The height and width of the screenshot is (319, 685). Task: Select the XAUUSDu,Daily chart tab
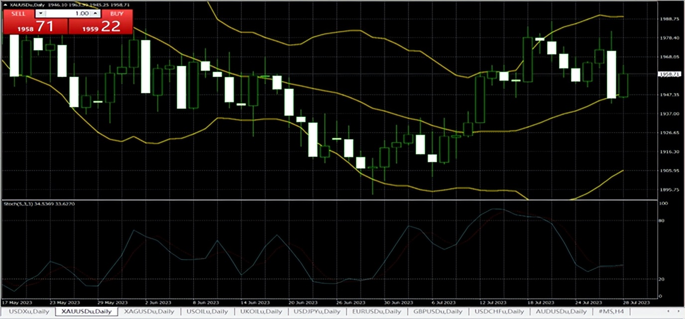pos(87,312)
